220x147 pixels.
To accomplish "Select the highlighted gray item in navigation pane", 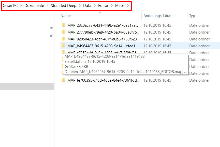I will [x=27, y=86].
